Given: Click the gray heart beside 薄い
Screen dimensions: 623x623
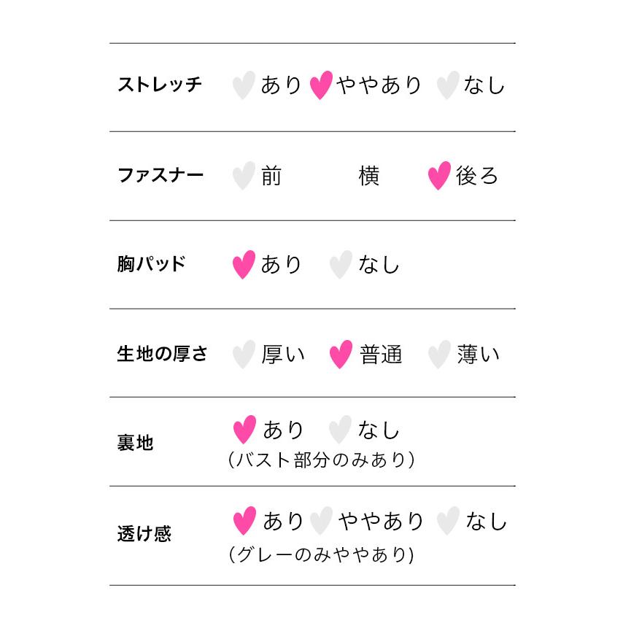Looking at the screenshot, I should pos(438,355).
